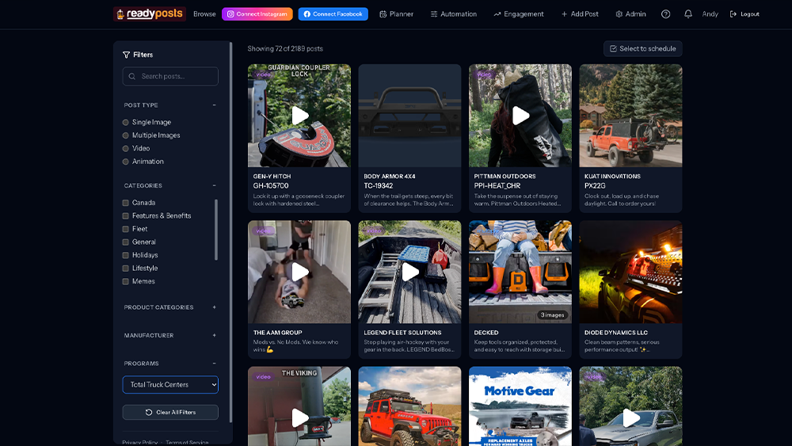Open the Kuat Innovations PX22G post
The width and height of the screenshot is (792, 446).
point(631,138)
